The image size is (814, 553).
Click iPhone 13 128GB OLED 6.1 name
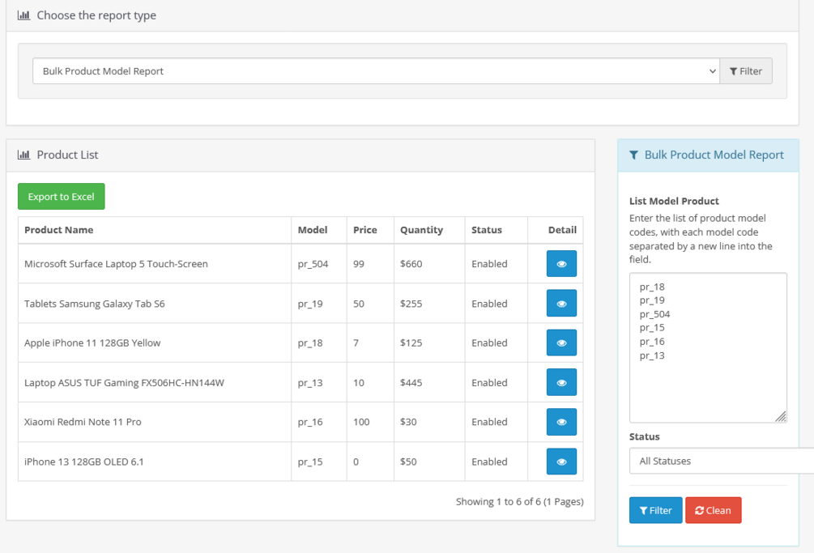83,462
